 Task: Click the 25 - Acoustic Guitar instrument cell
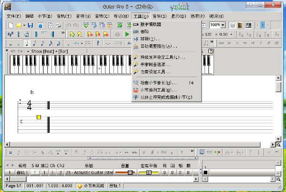(x=89, y=172)
